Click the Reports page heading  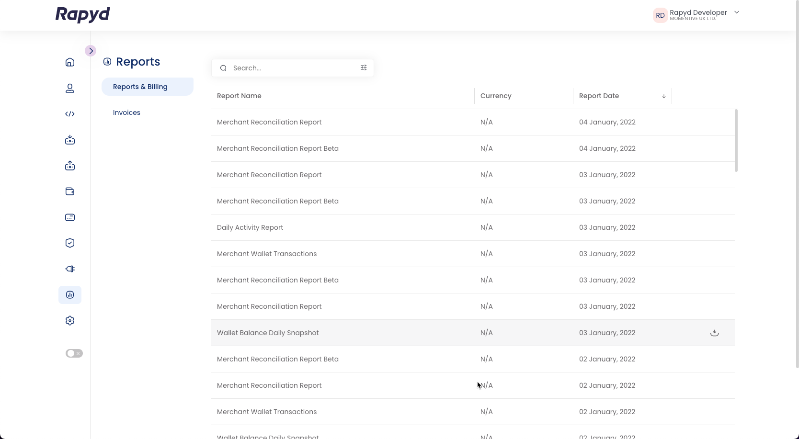tap(138, 62)
